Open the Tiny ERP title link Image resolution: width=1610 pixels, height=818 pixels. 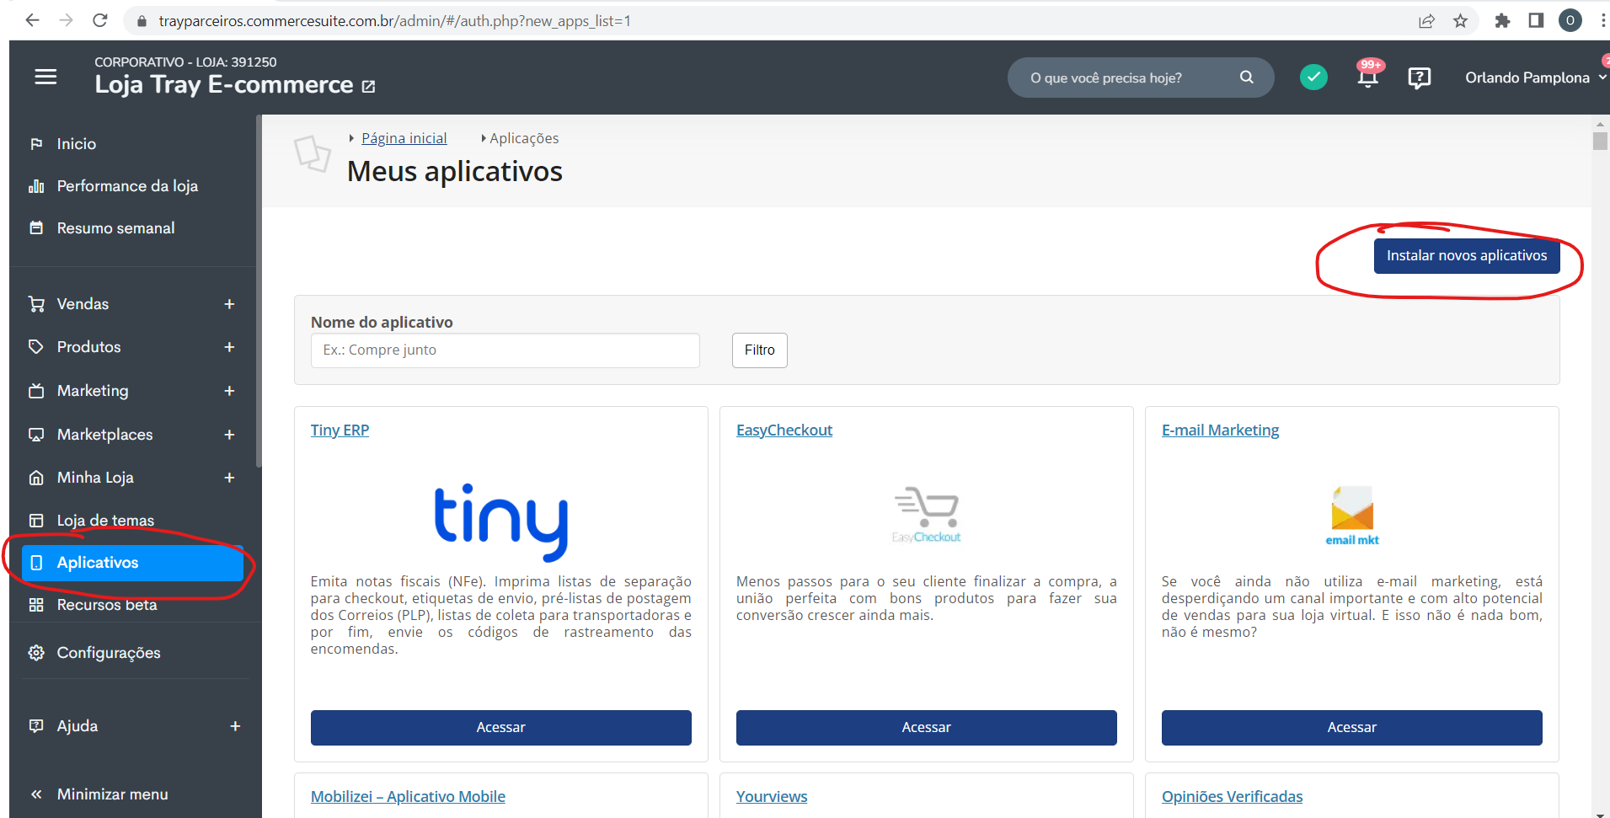click(x=340, y=430)
